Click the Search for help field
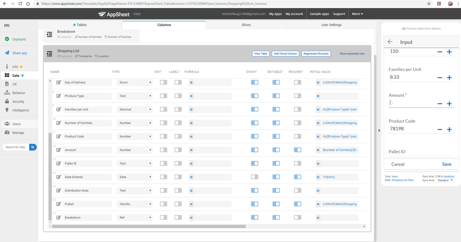 [x=16, y=147]
